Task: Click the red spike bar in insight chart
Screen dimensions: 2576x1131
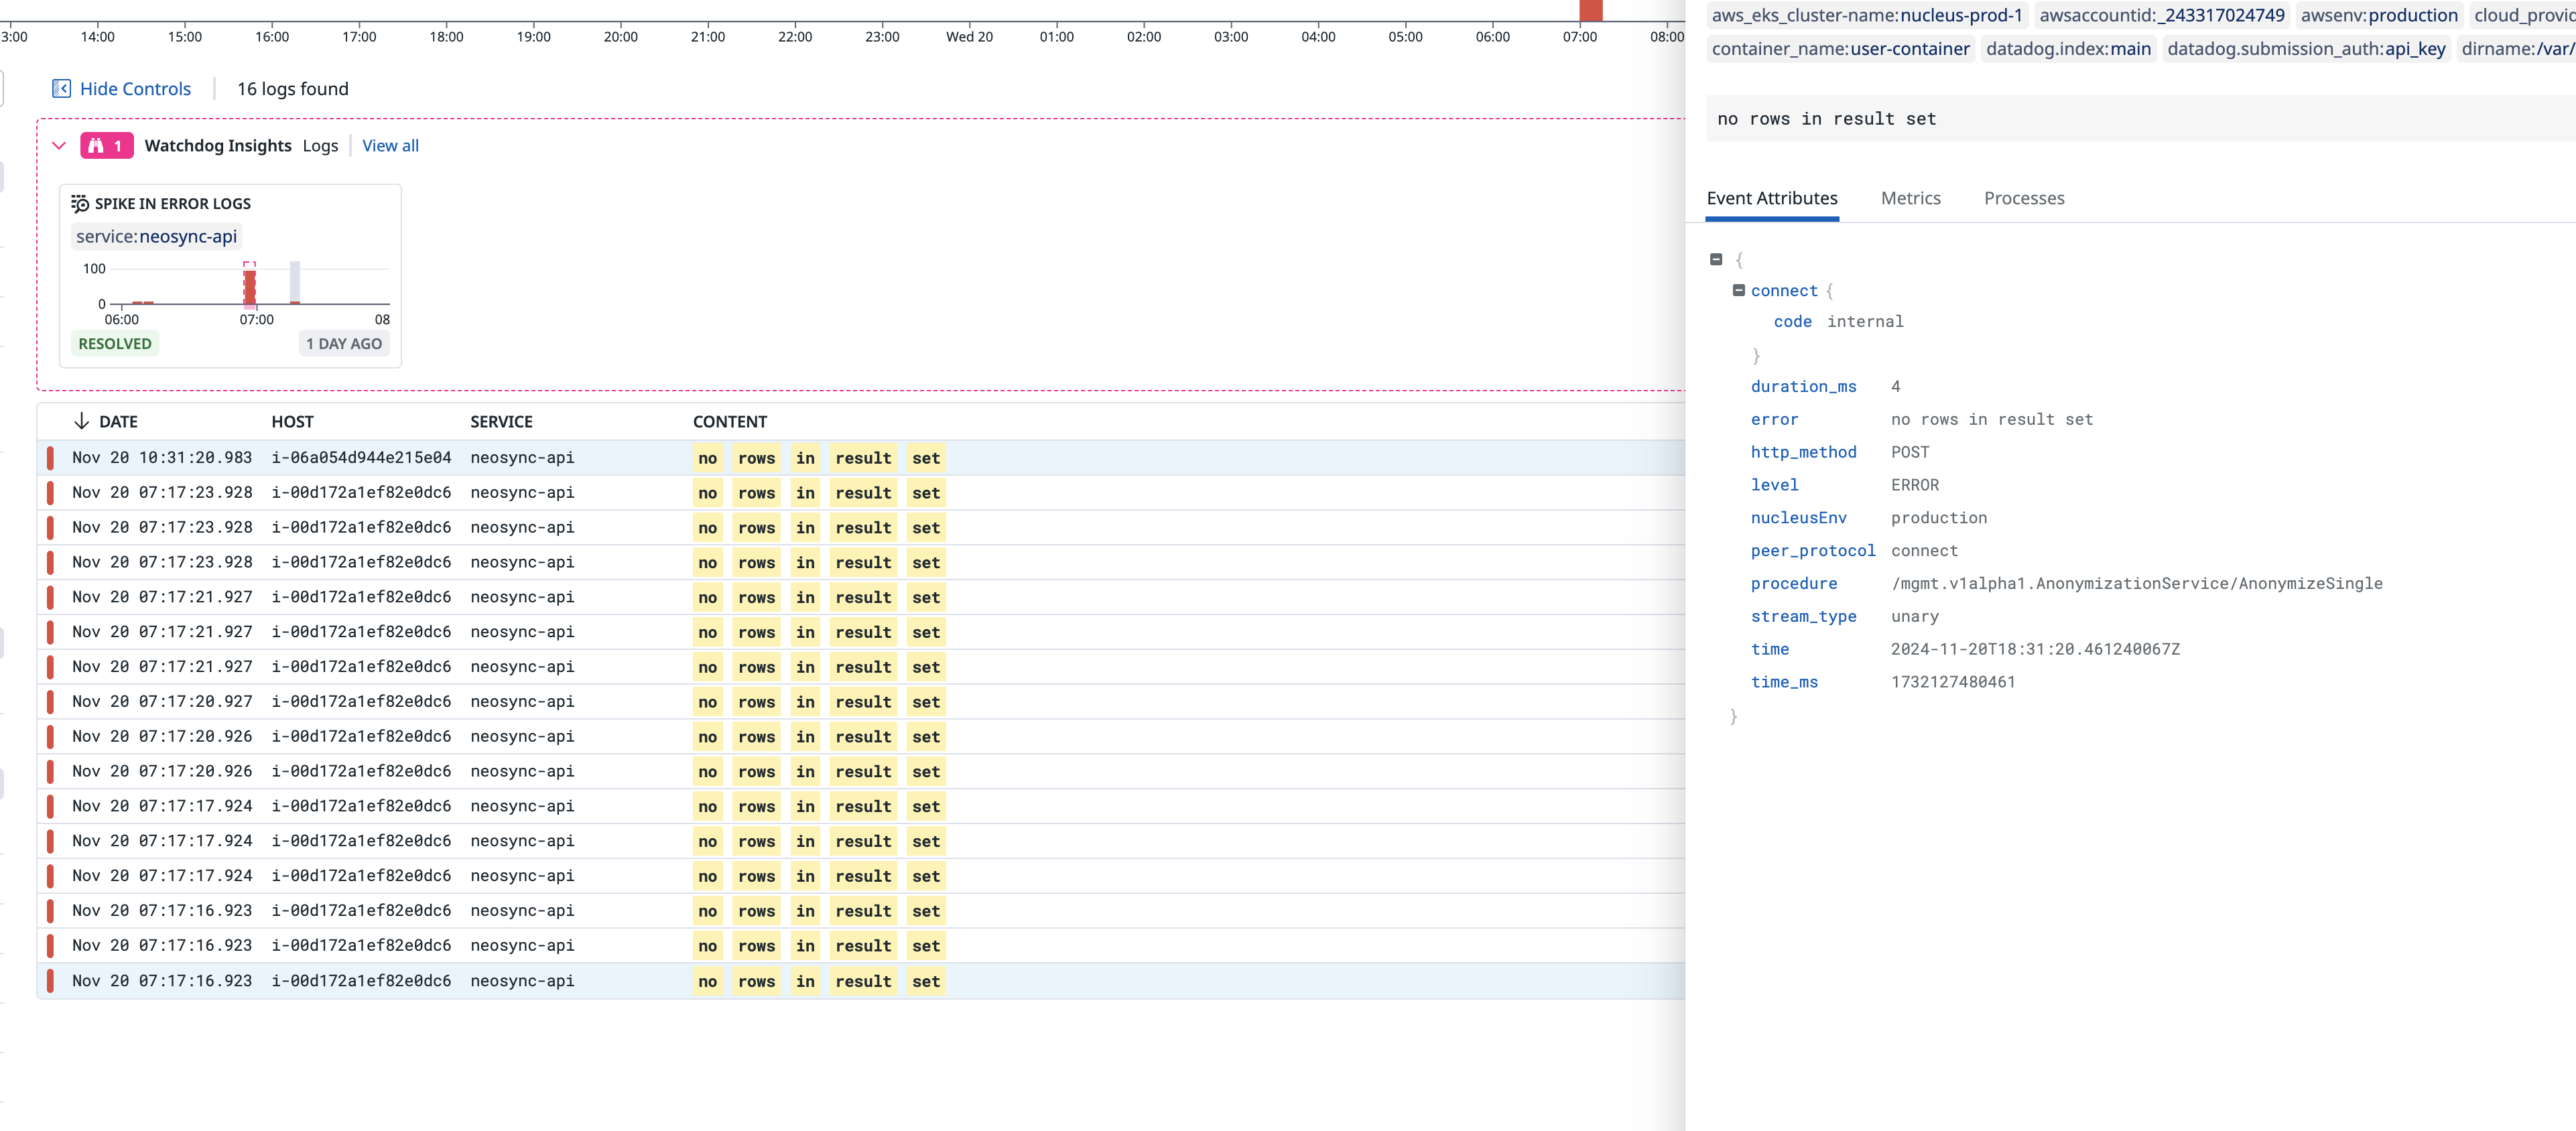Action: [249, 286]
